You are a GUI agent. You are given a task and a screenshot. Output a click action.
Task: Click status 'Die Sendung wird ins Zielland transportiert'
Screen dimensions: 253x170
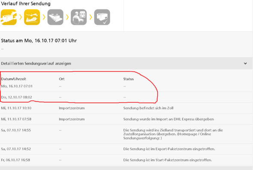coord(173,134)
